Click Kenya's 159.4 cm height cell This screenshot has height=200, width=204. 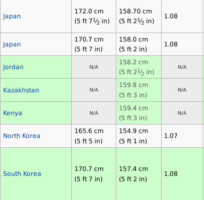(139, 113)
